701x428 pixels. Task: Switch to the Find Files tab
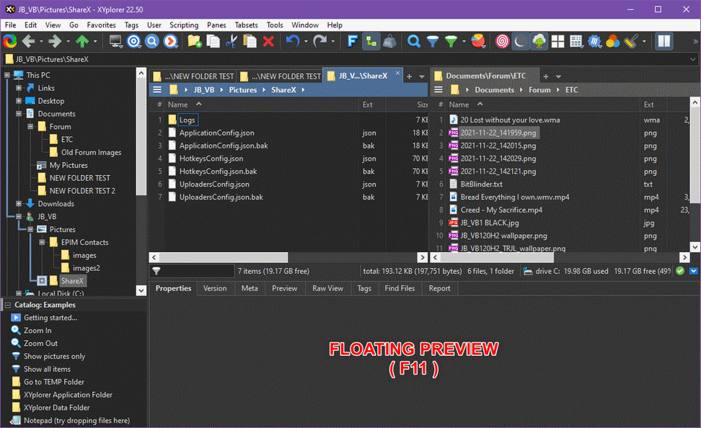[400, 289]
